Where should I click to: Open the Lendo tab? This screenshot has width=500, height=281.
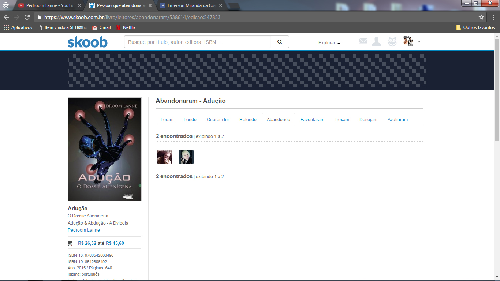pyautogui.click(x=190, y=120)
